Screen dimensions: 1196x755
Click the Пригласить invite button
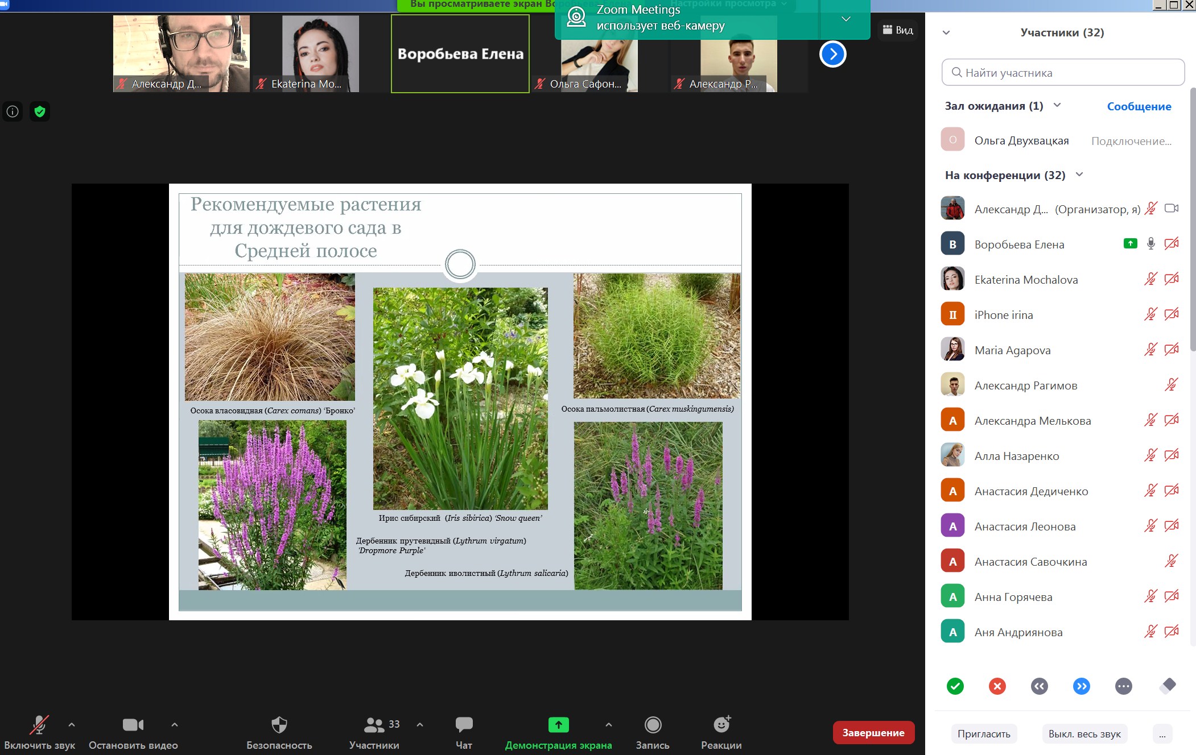[984, 734]
